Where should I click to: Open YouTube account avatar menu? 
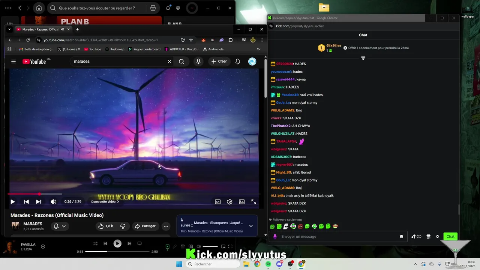coord(252,61)
